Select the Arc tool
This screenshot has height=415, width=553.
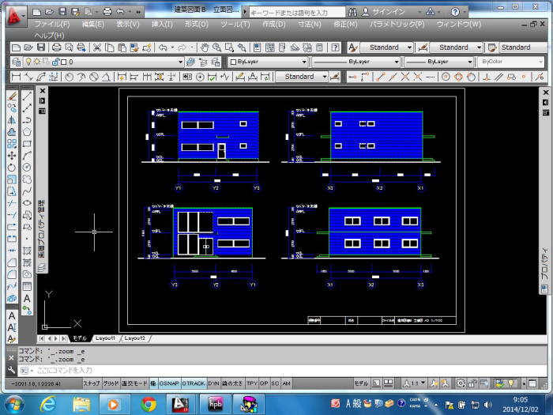pyautogui.click(x=27, y=156)
